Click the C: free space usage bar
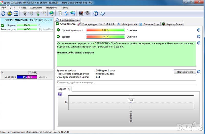205x134 pixels. [x=27, y=77]
